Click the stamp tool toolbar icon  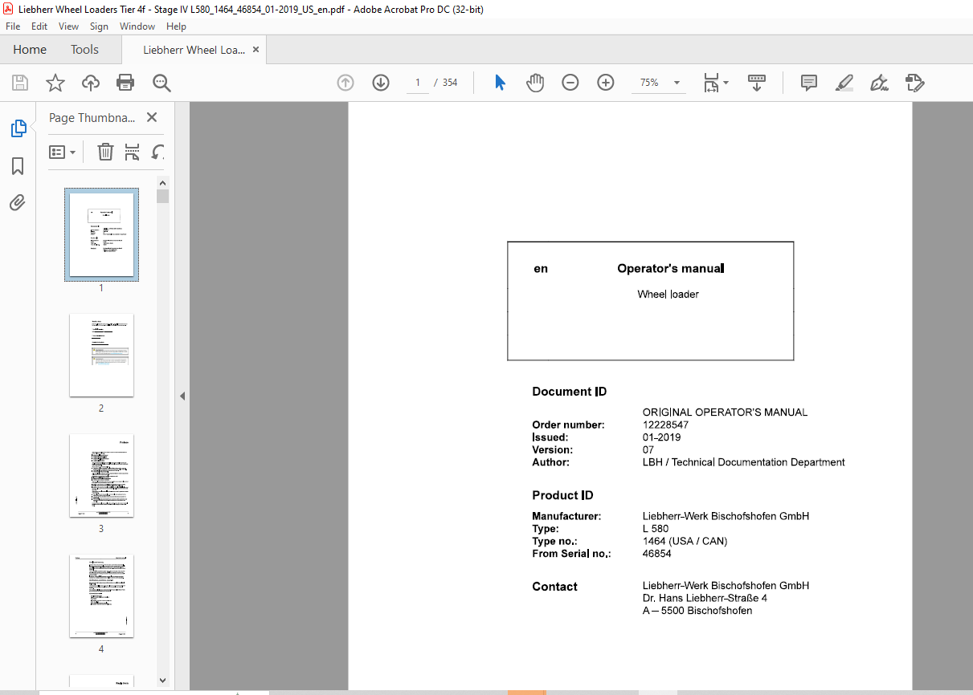914,83
